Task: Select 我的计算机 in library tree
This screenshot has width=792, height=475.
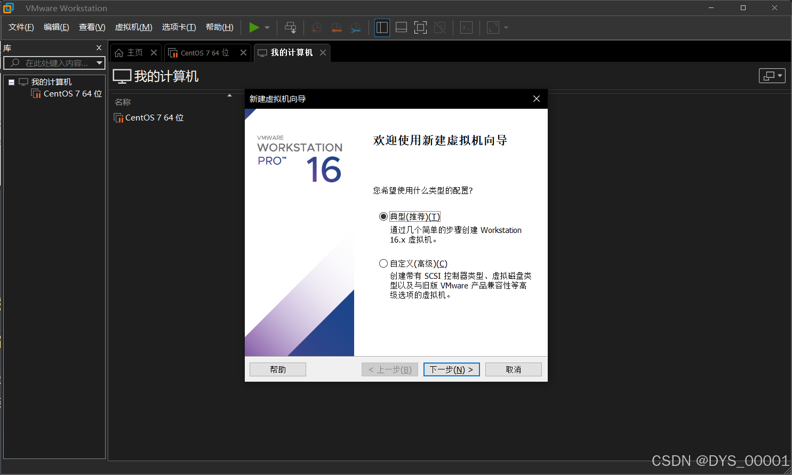Action: [51, 82]
